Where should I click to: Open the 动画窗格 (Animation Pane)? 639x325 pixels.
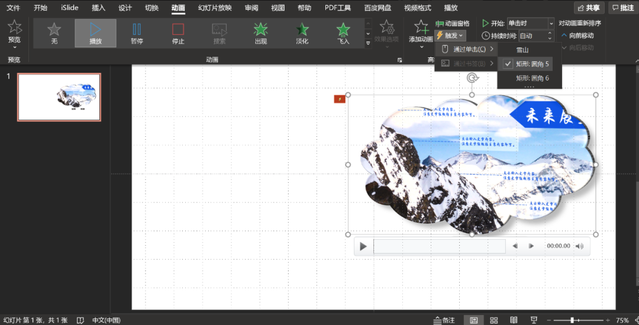click(x=453, y=24)
